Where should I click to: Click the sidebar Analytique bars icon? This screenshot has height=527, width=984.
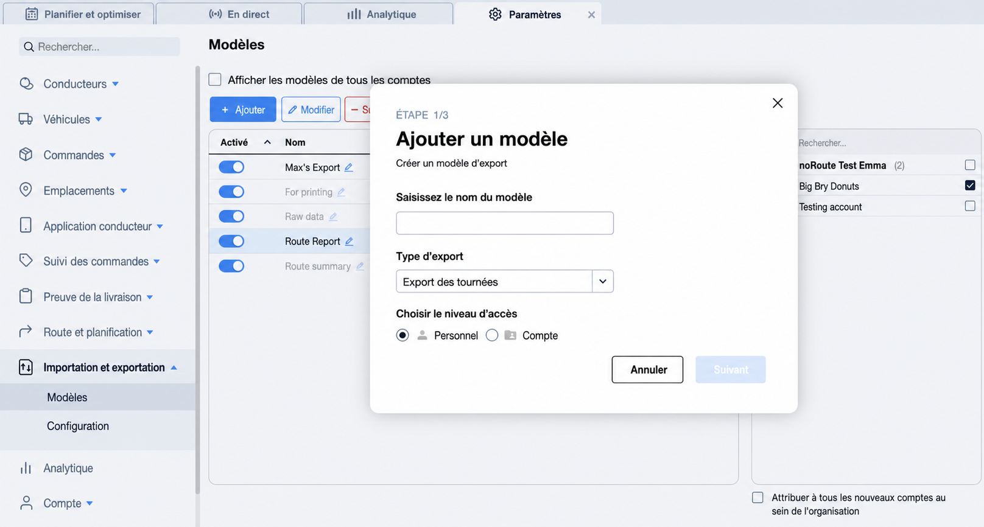[x=26, y=468]
